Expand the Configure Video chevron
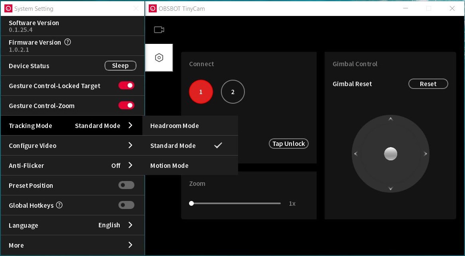The image size is (465, 256). point(130,146)
